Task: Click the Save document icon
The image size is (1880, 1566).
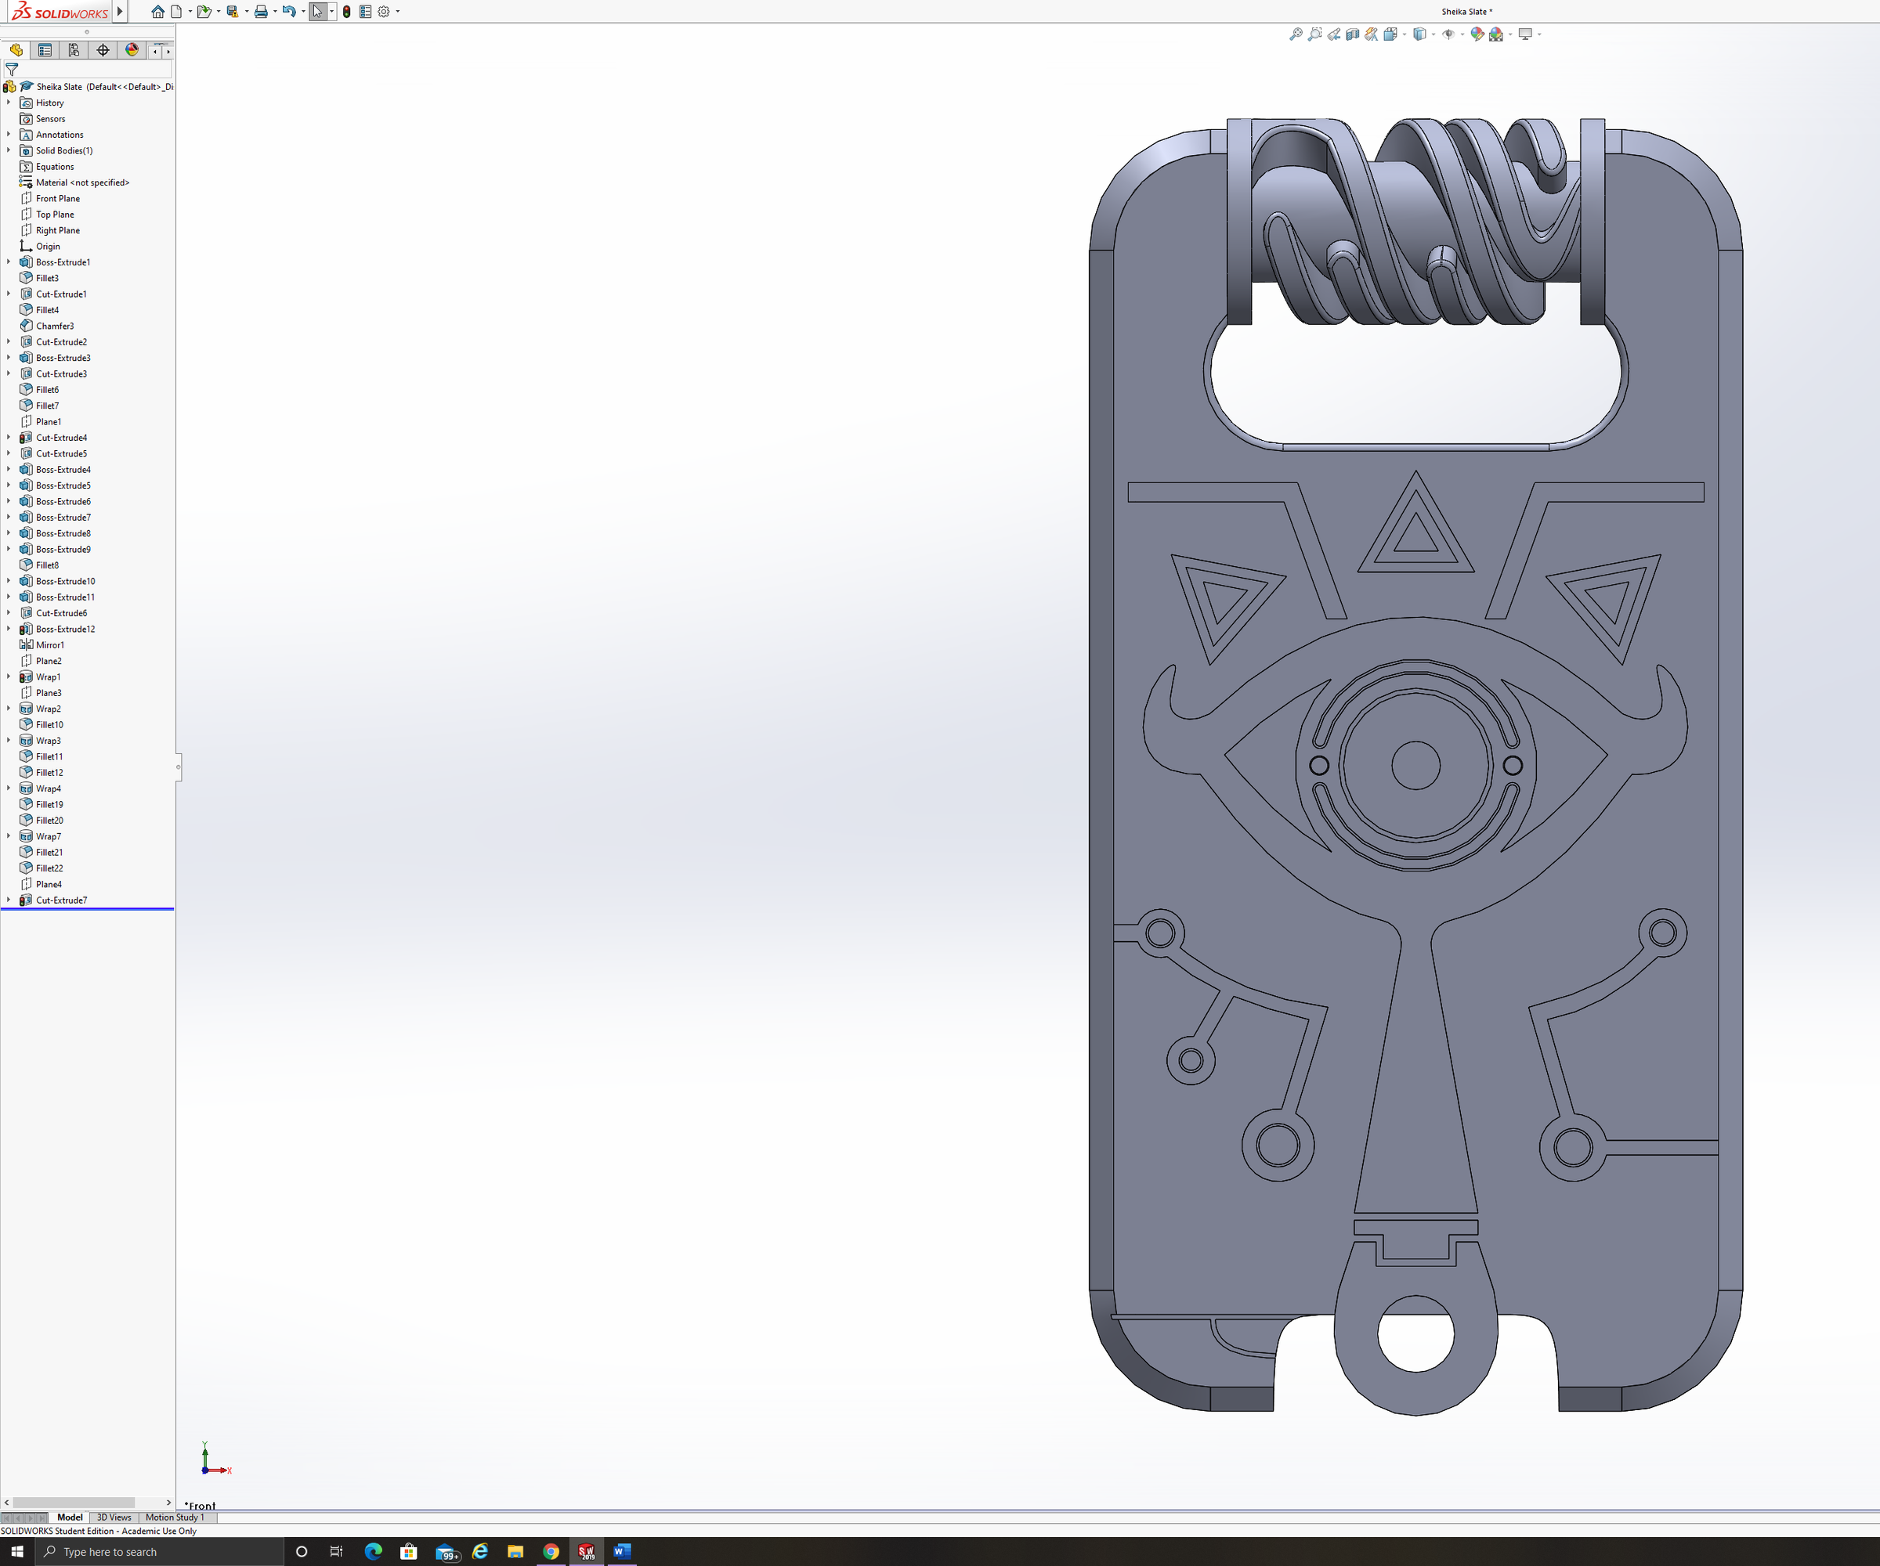Action: pos(232,12)
